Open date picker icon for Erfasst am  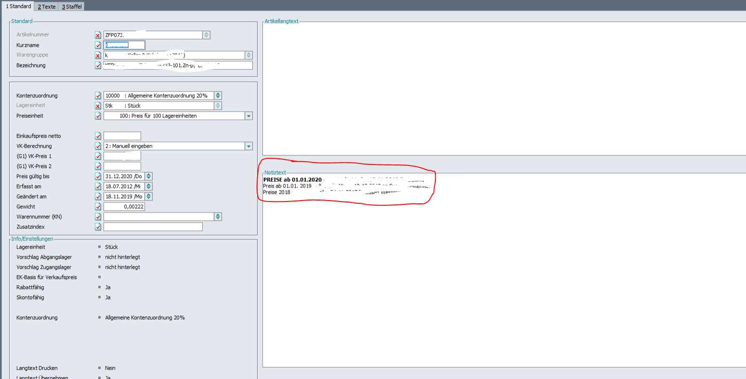149,187
